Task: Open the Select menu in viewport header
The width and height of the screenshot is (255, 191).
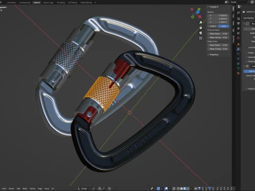Action: click(11, 188)
